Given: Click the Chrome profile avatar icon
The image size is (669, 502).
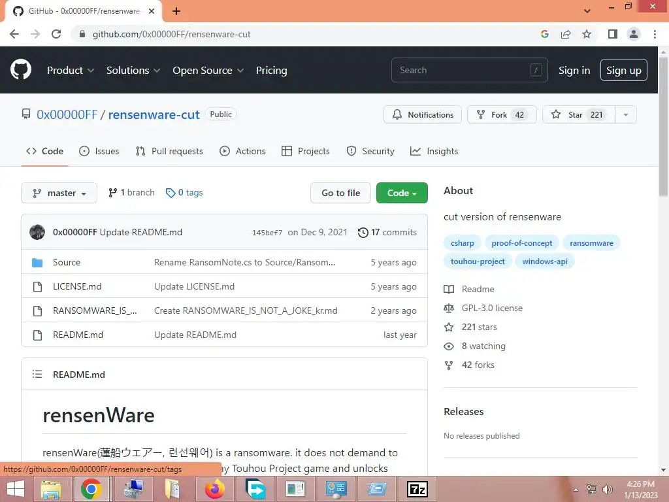Looking at the screenshot, I should 634,34.
